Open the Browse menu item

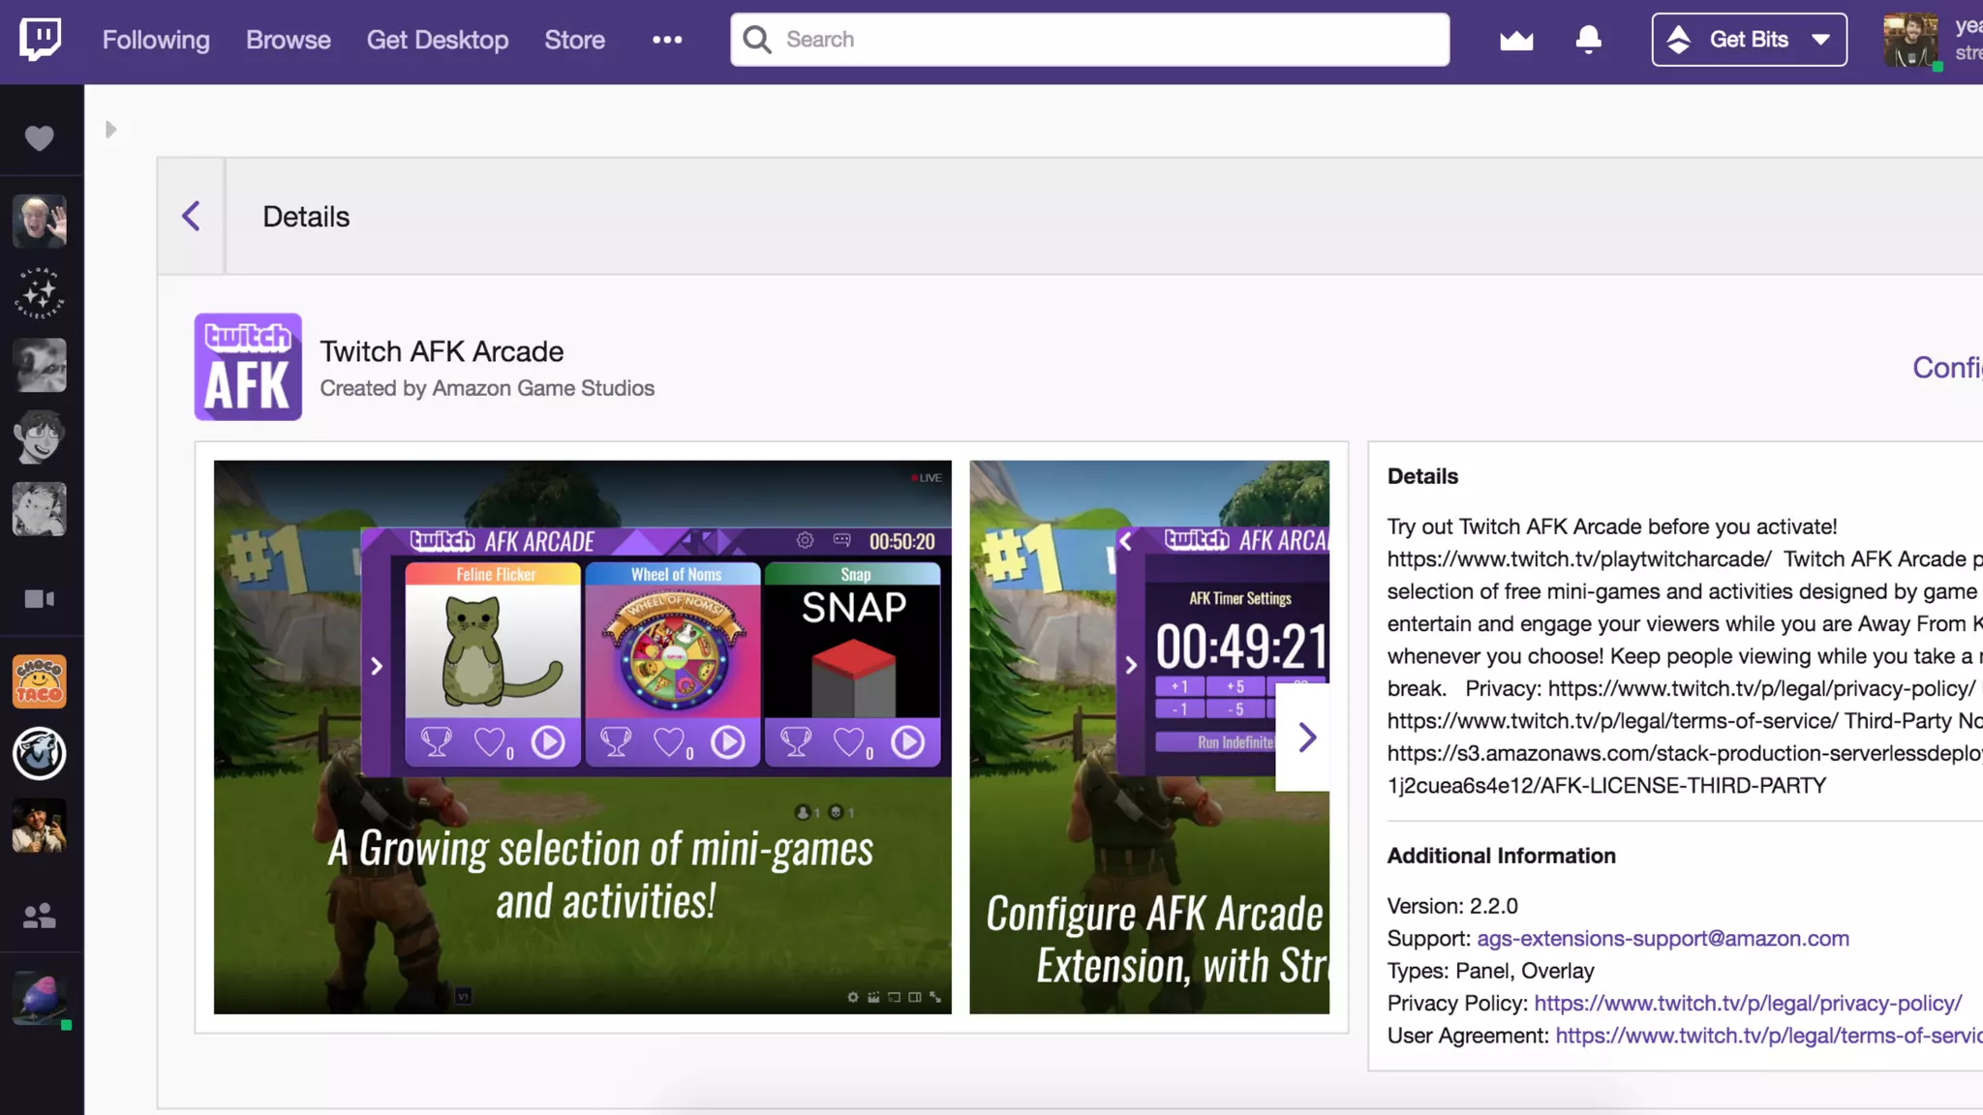[288, 40]
